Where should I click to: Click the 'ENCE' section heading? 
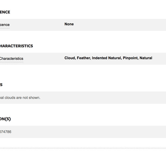click(5, 12)
